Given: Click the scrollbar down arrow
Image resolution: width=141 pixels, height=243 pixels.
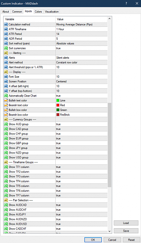Looking at the screenshot, I should tap(109, 231).
